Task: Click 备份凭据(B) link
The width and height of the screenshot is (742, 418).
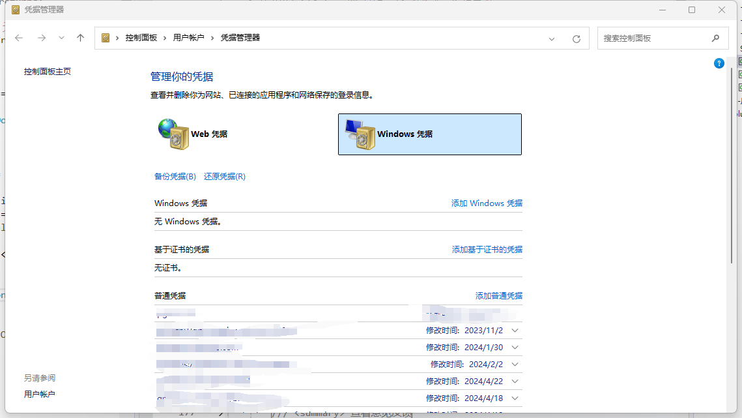Action: (175, 176)
